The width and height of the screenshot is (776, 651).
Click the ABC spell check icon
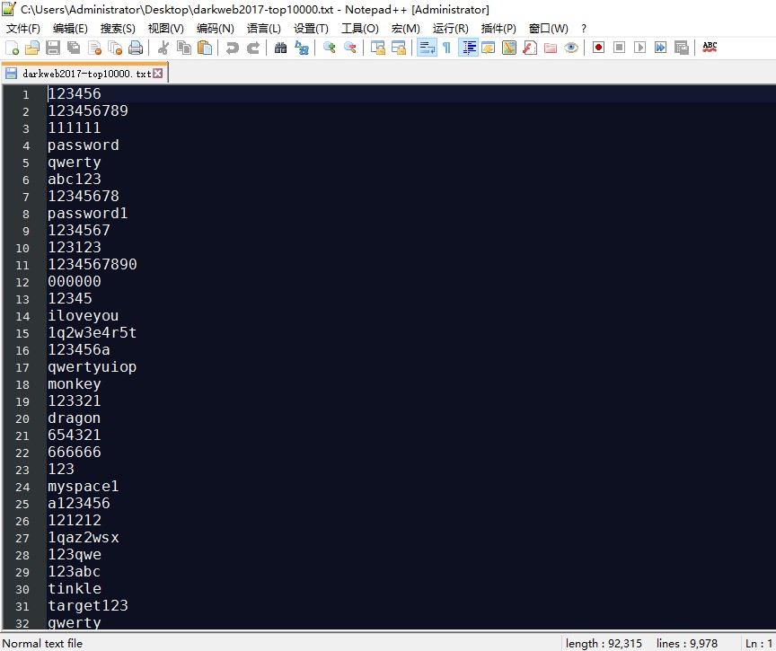coord(710,48)
